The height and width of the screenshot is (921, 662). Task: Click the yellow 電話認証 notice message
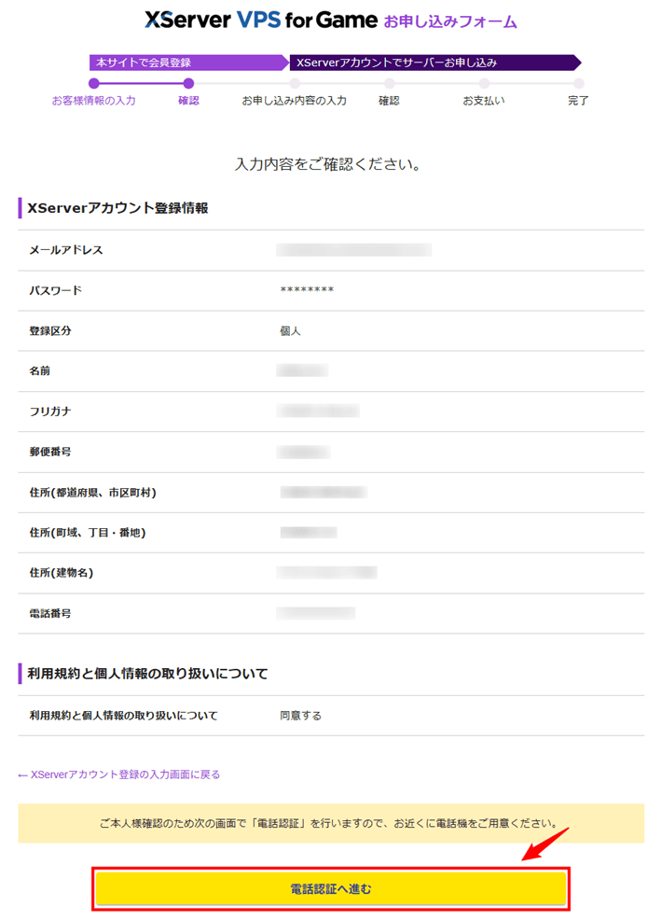click(x=331, y=824)
